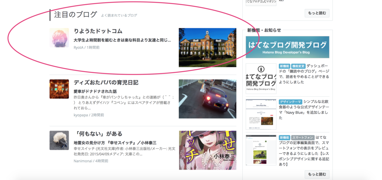Image resolution: width=382 pixels, height=180 pixels.
Task: Click kyopapa author name
Action: click(81, 115)
